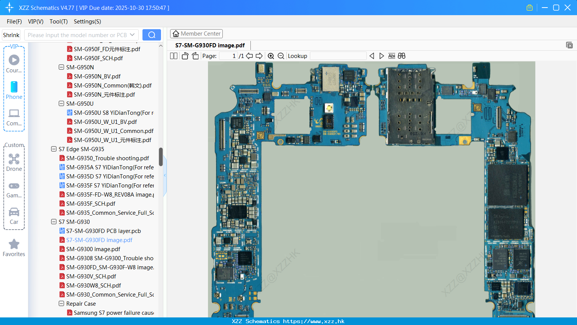Open SM-G950U_W_U1_Common.pdf
Viewport: 577px width, 325px height.
(x=114, y=131)
